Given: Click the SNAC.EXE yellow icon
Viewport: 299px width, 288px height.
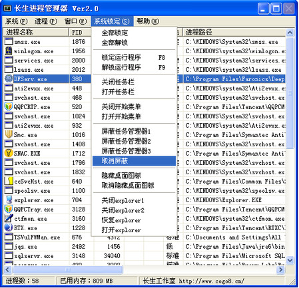Looking at the screenshot, I should tap(9, 153).
